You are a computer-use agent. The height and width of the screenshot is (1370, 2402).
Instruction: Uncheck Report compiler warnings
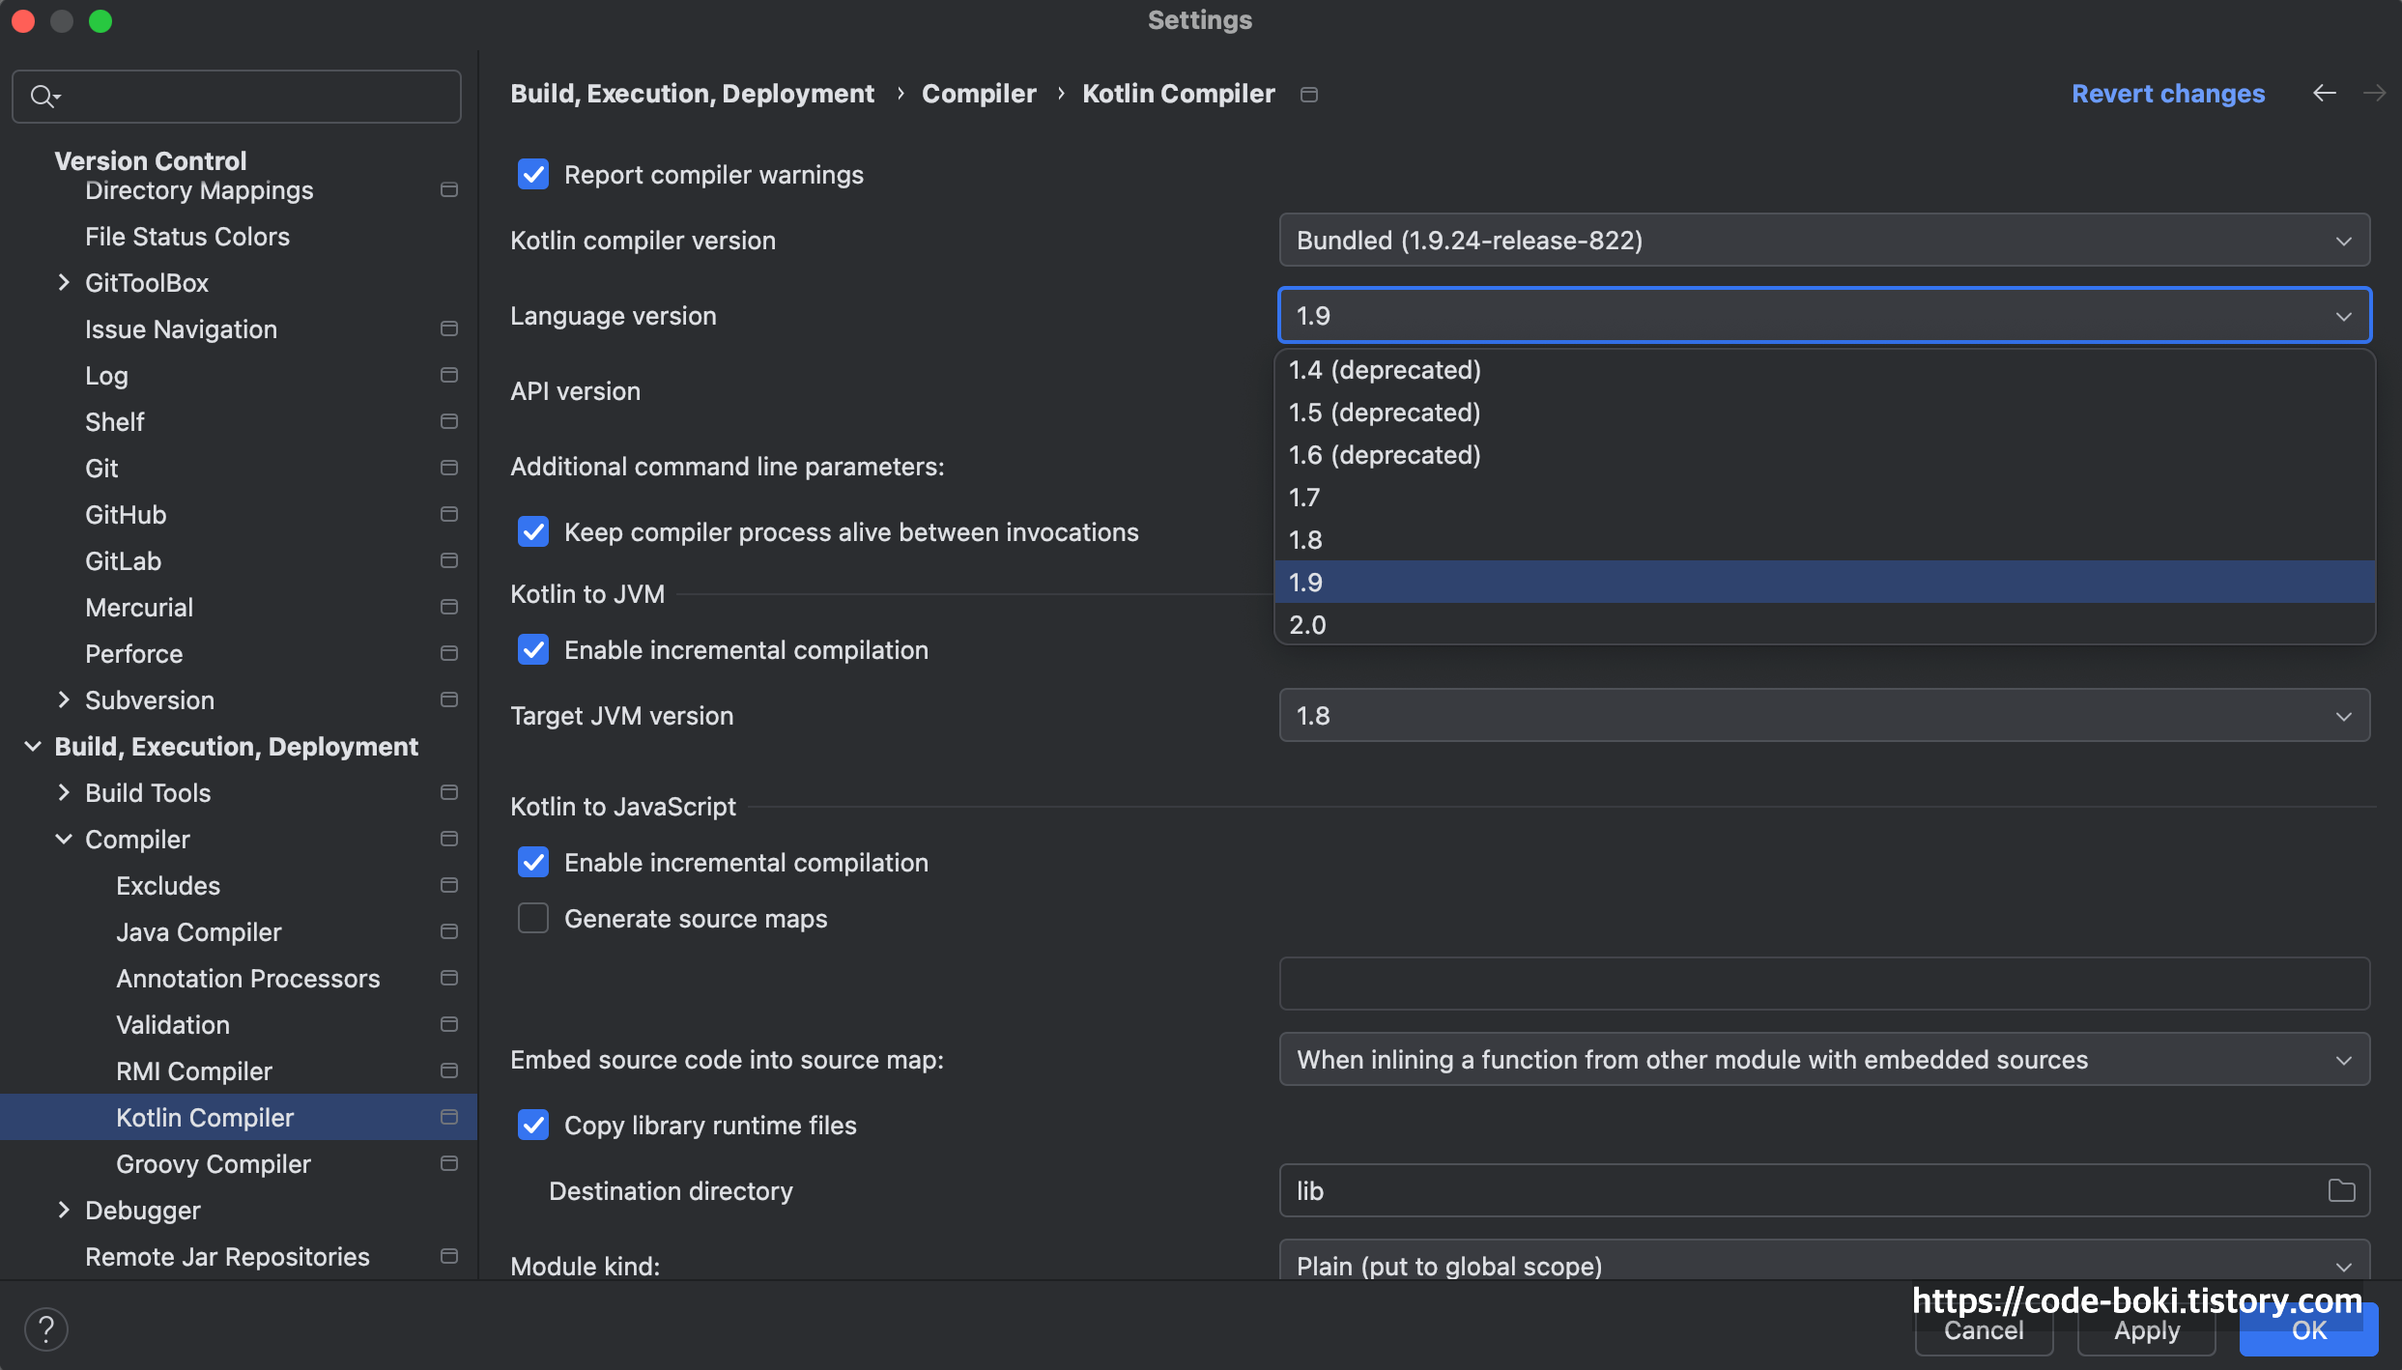533,175
